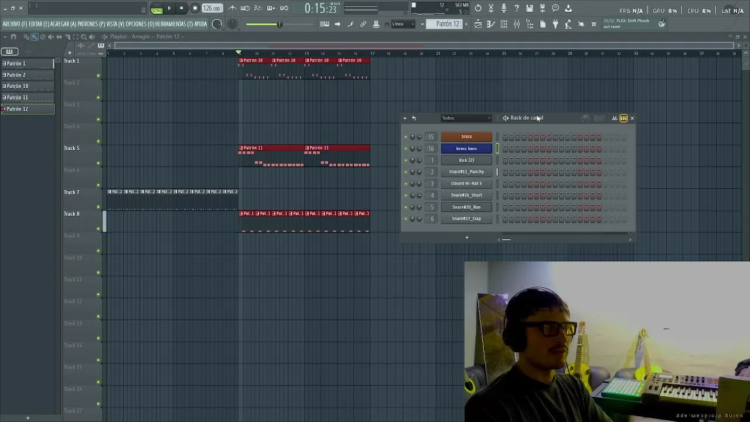Image resolution: width=750 pixels, height=422 pixels.
Task: Open the brass bass channel button
Action: click(466, 148)
